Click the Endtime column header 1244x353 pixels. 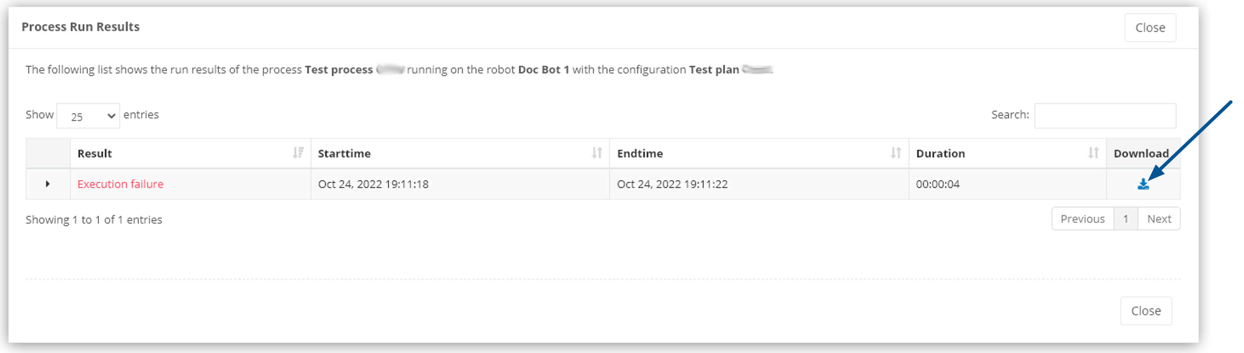point(639,153)
